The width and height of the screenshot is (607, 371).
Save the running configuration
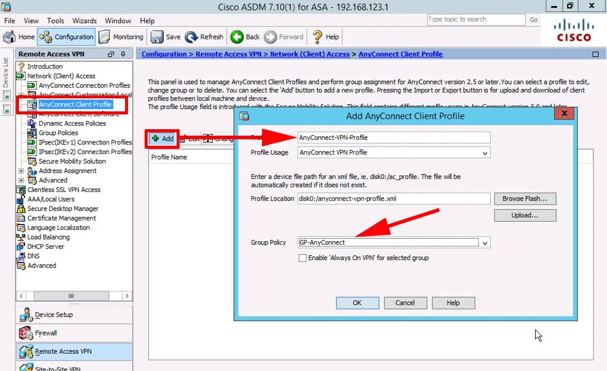pyautogui.click(x=166, y=37)
